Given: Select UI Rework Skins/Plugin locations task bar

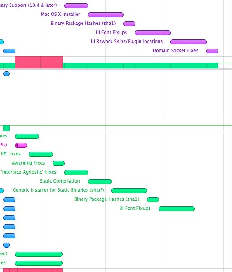Looking at the screenshot, I should click(x=188, y=42).
